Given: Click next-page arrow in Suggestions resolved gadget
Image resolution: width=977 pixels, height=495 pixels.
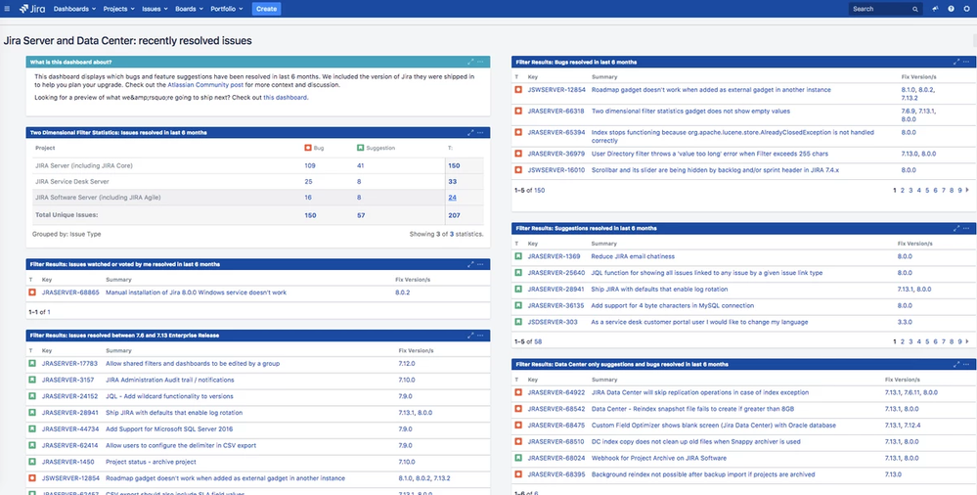Looking at the screenshot, I should coord(967,341).
